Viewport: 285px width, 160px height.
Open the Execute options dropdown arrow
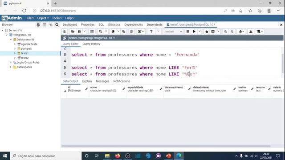199,32
